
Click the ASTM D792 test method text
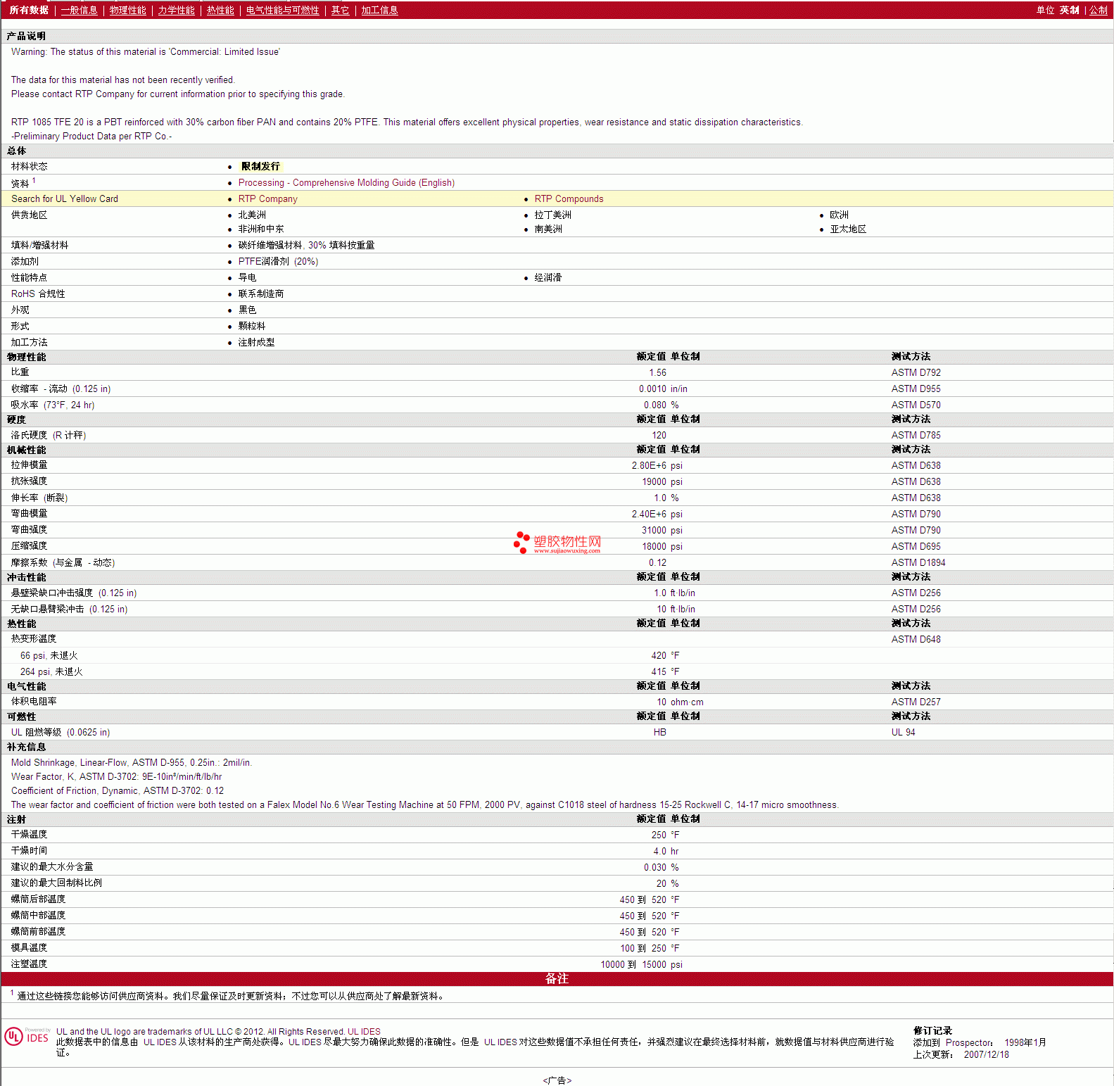[916, 373]
